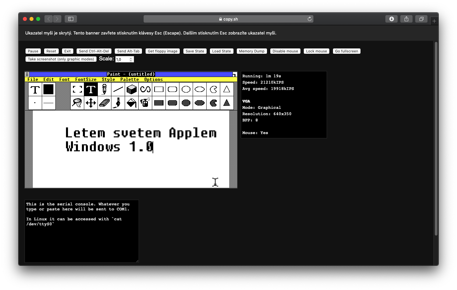This screenshot has width=457, height=290.
Task: Open the Palette menu
Action: pyautogui.click(x=129, y=80)
